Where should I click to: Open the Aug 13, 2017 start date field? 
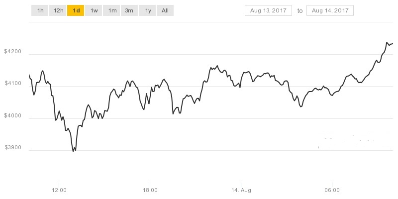coord(268,10)
